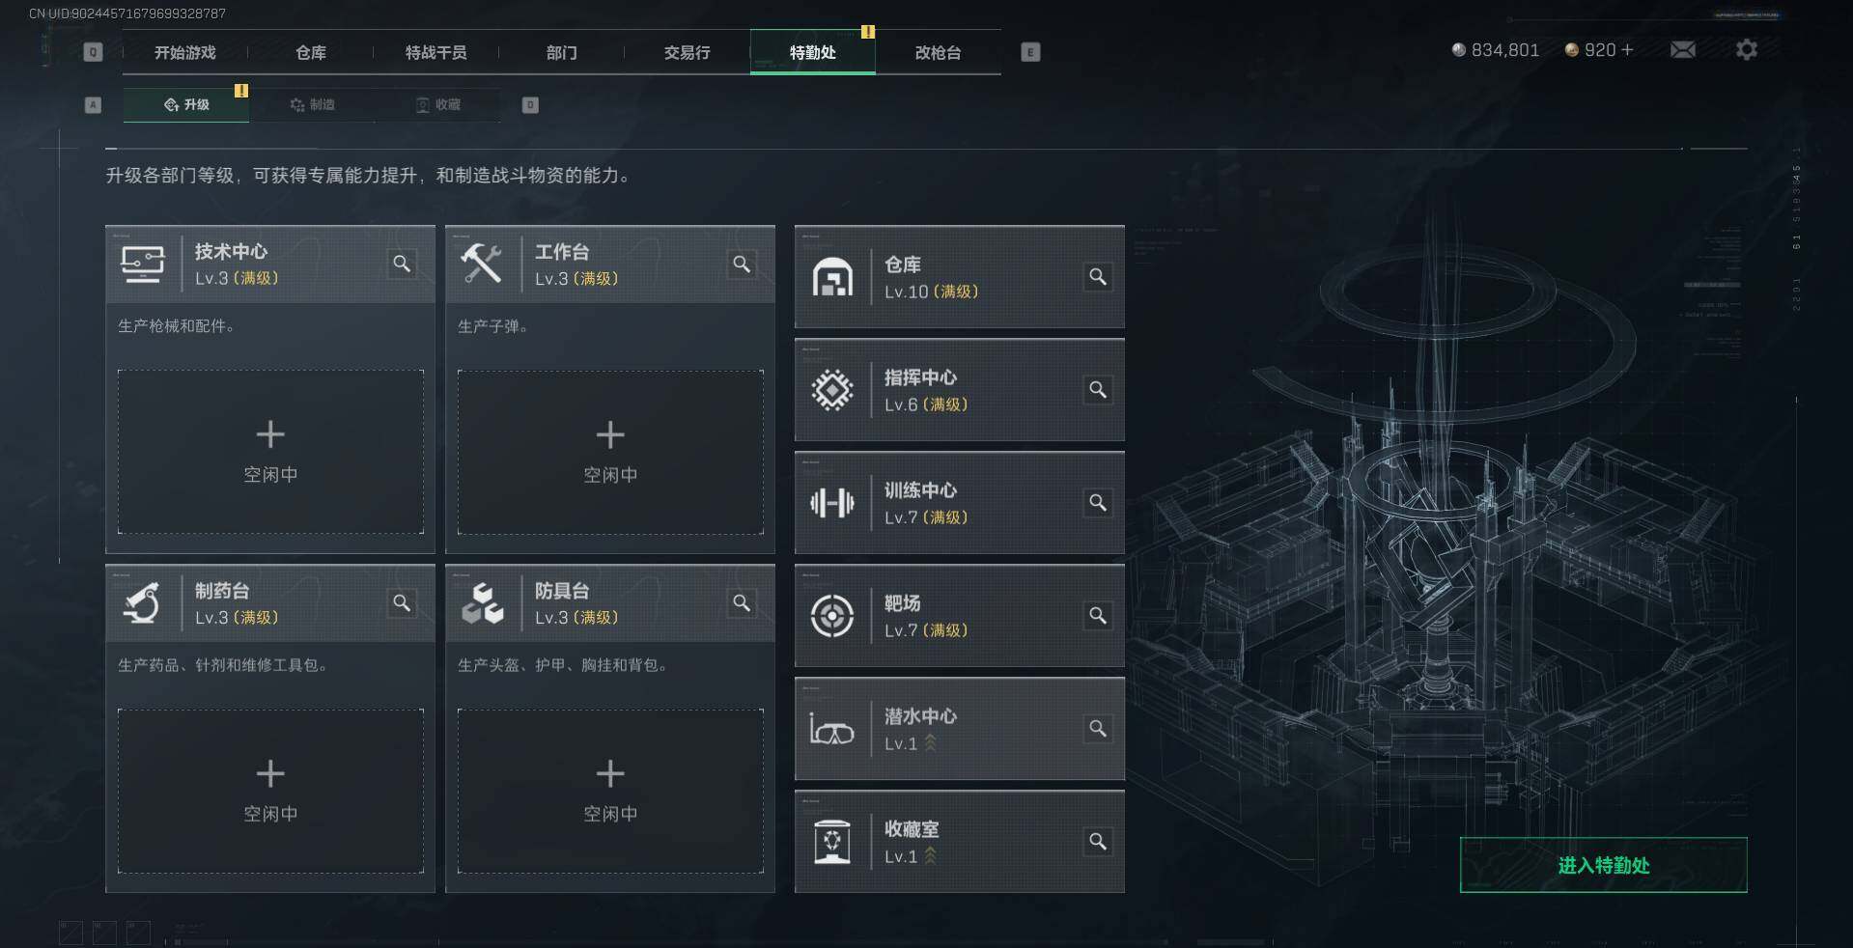
Task: Inspect 靶场 details magnifier
Action: point(1098,616)
